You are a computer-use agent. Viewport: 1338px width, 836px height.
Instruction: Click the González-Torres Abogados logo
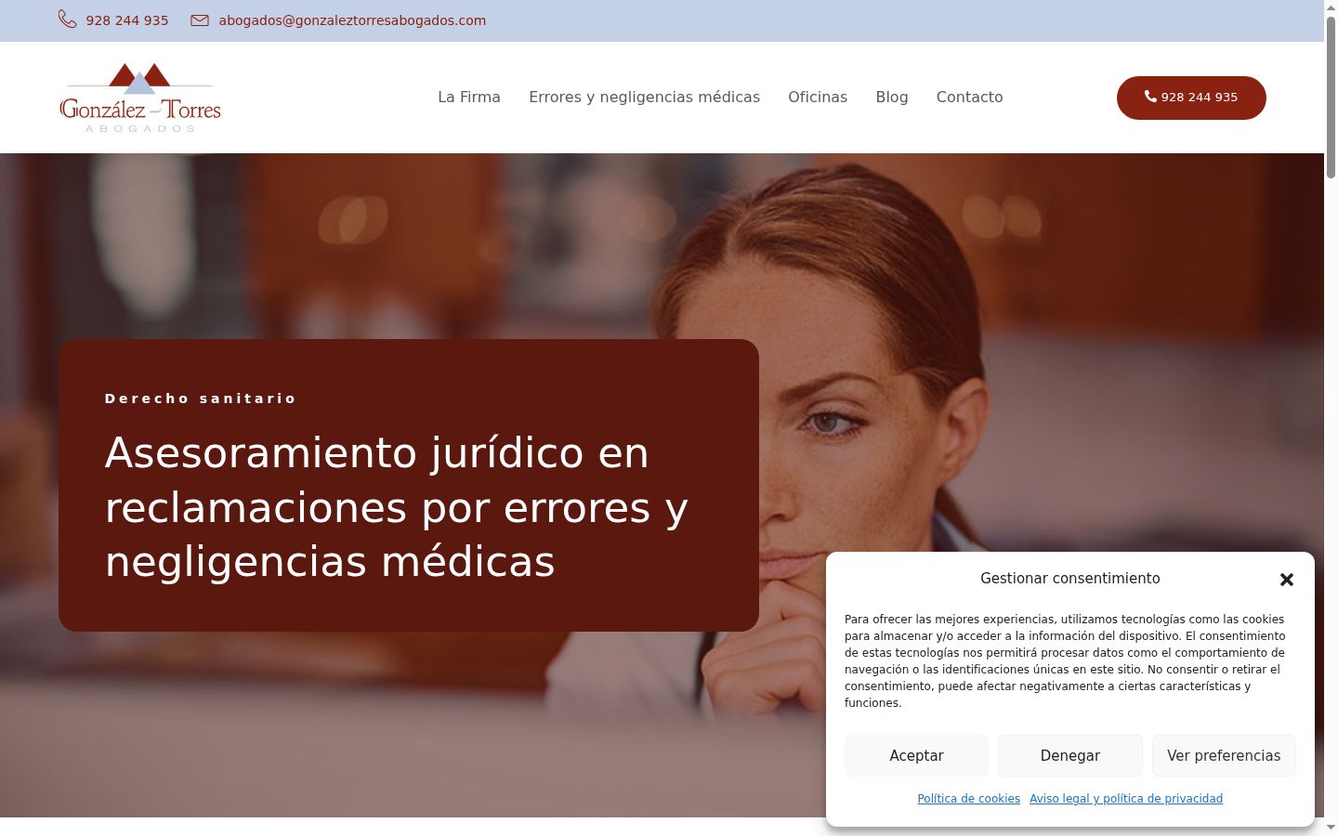(x=140, y=98)
